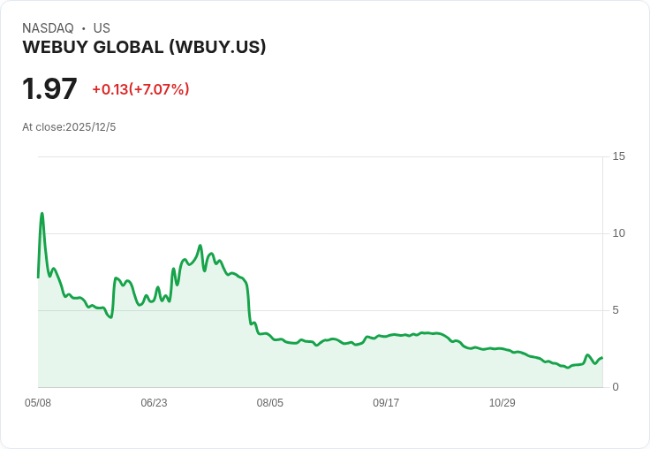Click the At close:2025/12/5 timestamp
This screenshot has width=650, height=449.
tap(69, 127)
